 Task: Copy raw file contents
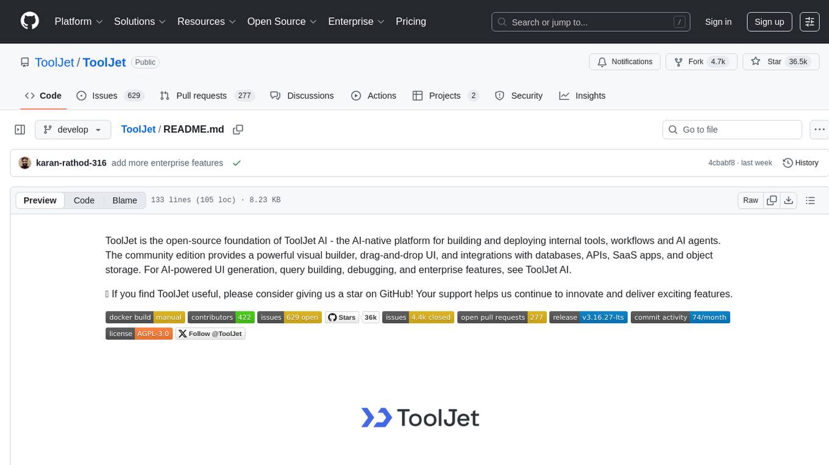point(772,200)
